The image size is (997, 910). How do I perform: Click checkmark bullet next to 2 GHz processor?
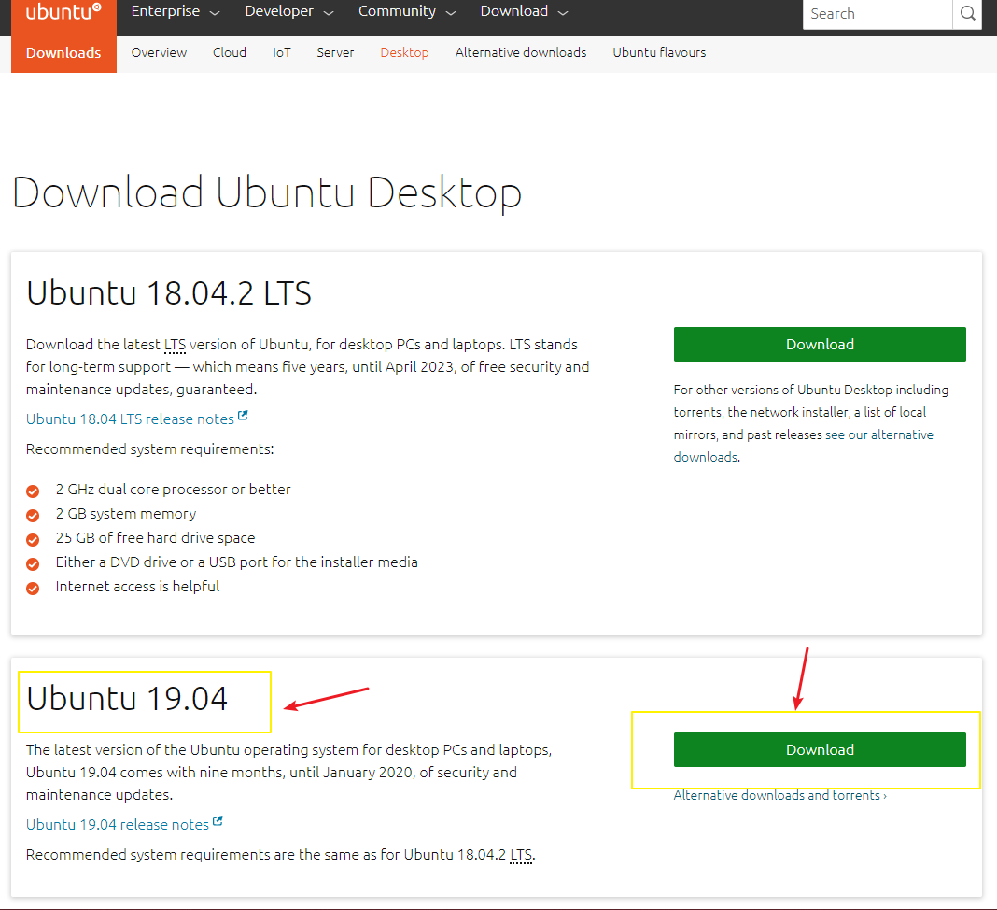click(33, 491)
